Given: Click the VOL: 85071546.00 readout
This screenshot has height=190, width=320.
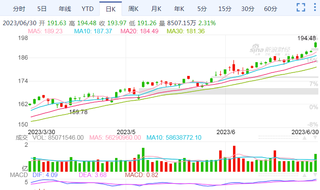Looking at the screenshot, I should [58, 138].
